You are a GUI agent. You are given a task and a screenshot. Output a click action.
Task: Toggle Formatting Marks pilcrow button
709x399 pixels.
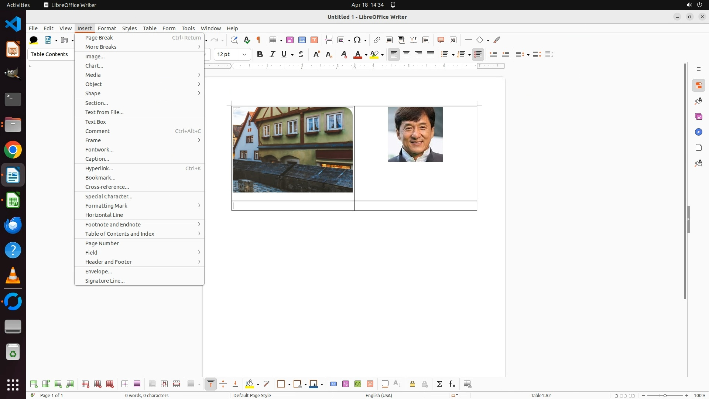pos(258,40)
